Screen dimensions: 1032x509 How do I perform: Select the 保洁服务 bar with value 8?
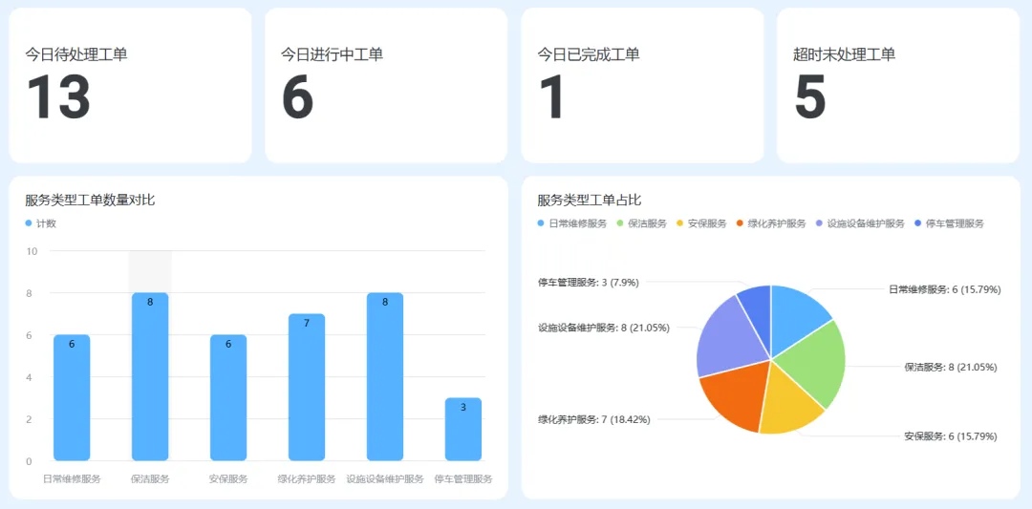tap(150, 377)
